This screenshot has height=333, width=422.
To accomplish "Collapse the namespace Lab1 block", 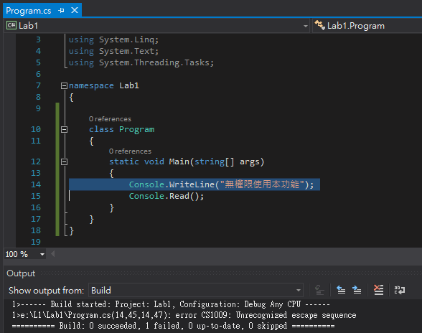I will 64,85.
